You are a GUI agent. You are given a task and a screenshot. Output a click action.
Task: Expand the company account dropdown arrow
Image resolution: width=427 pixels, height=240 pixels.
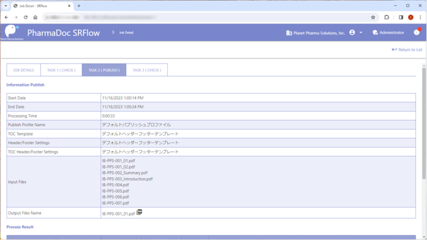coord(361,33)
